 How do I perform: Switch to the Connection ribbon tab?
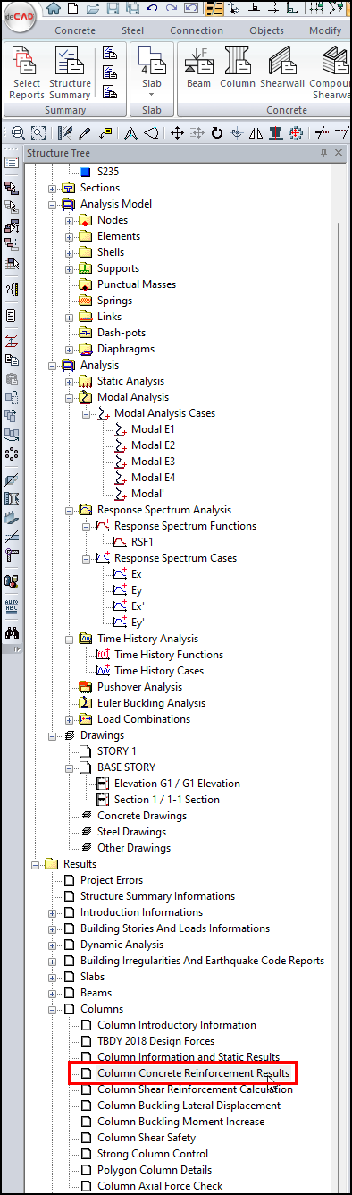197,30
